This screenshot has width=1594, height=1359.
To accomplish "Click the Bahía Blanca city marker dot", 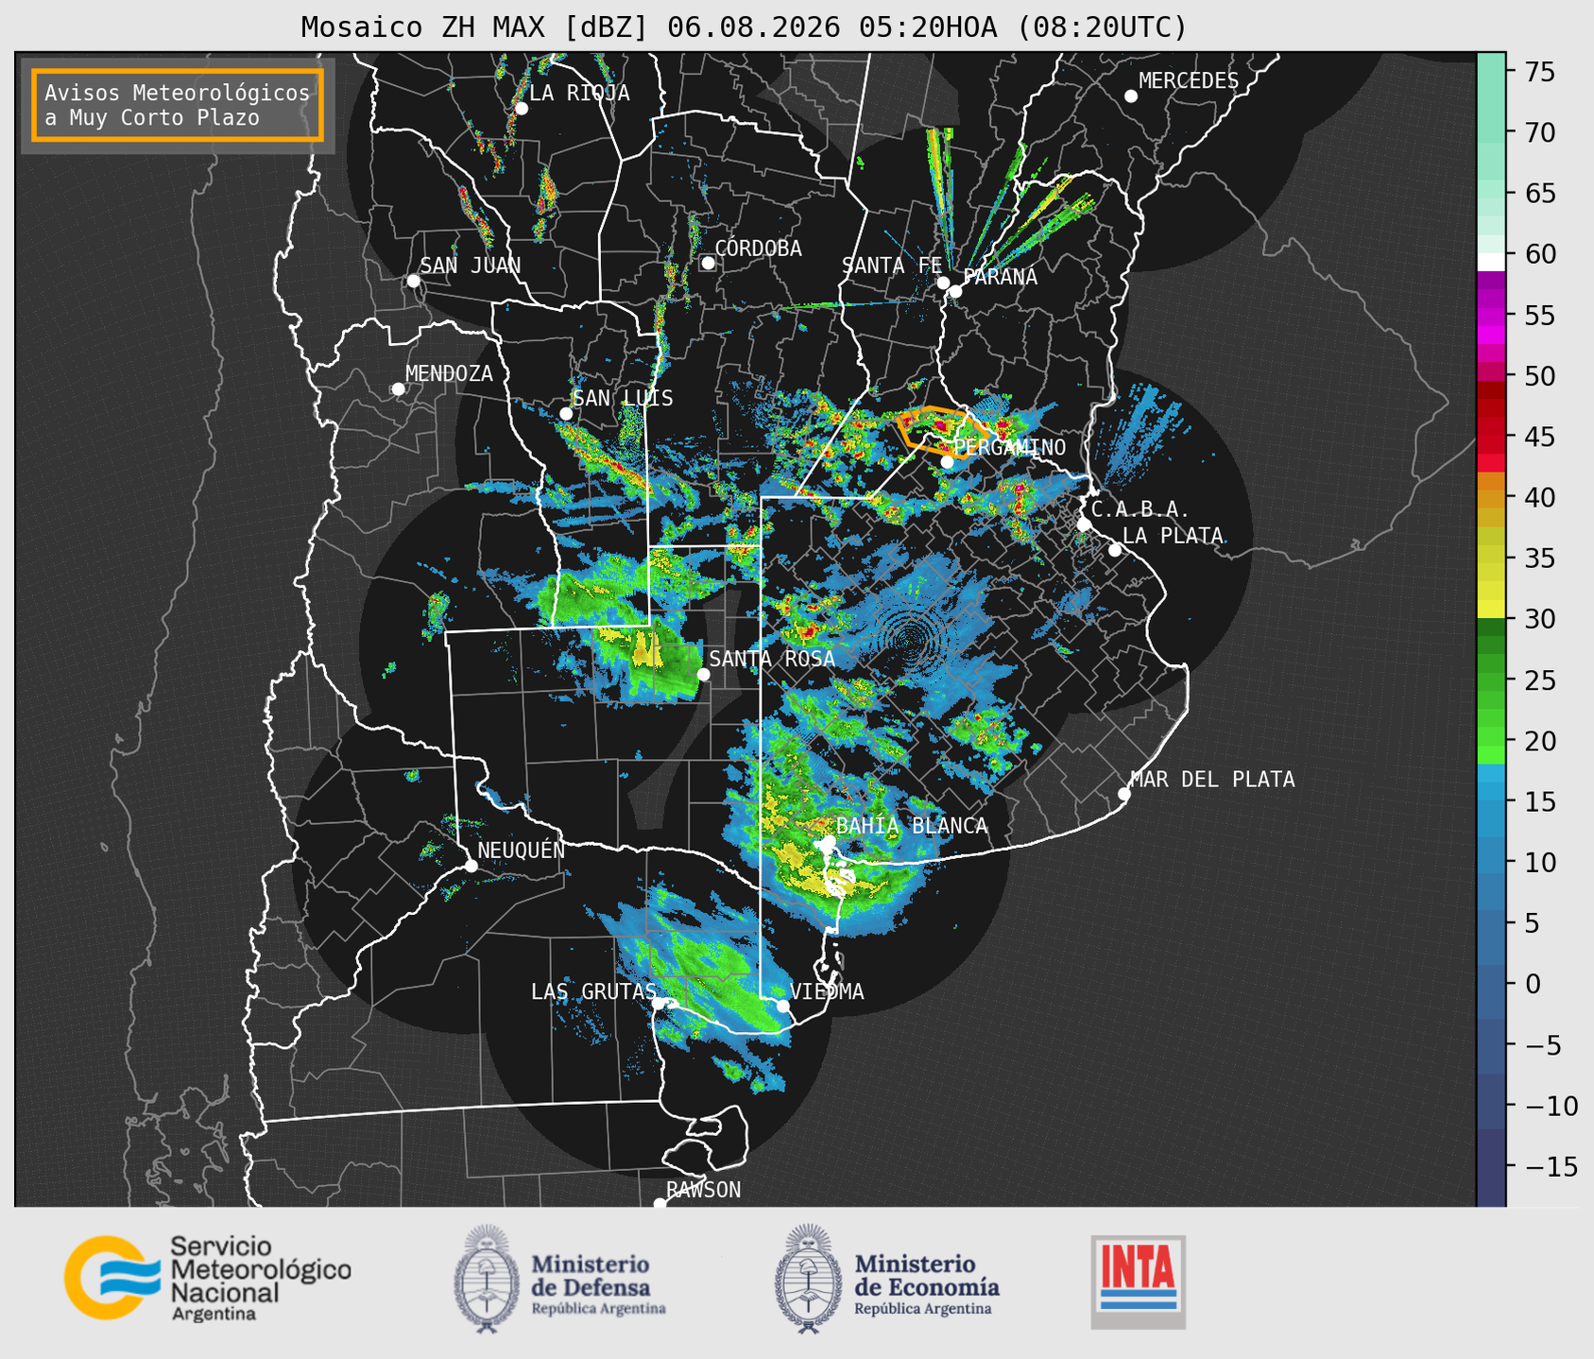I will pos(829,841).
